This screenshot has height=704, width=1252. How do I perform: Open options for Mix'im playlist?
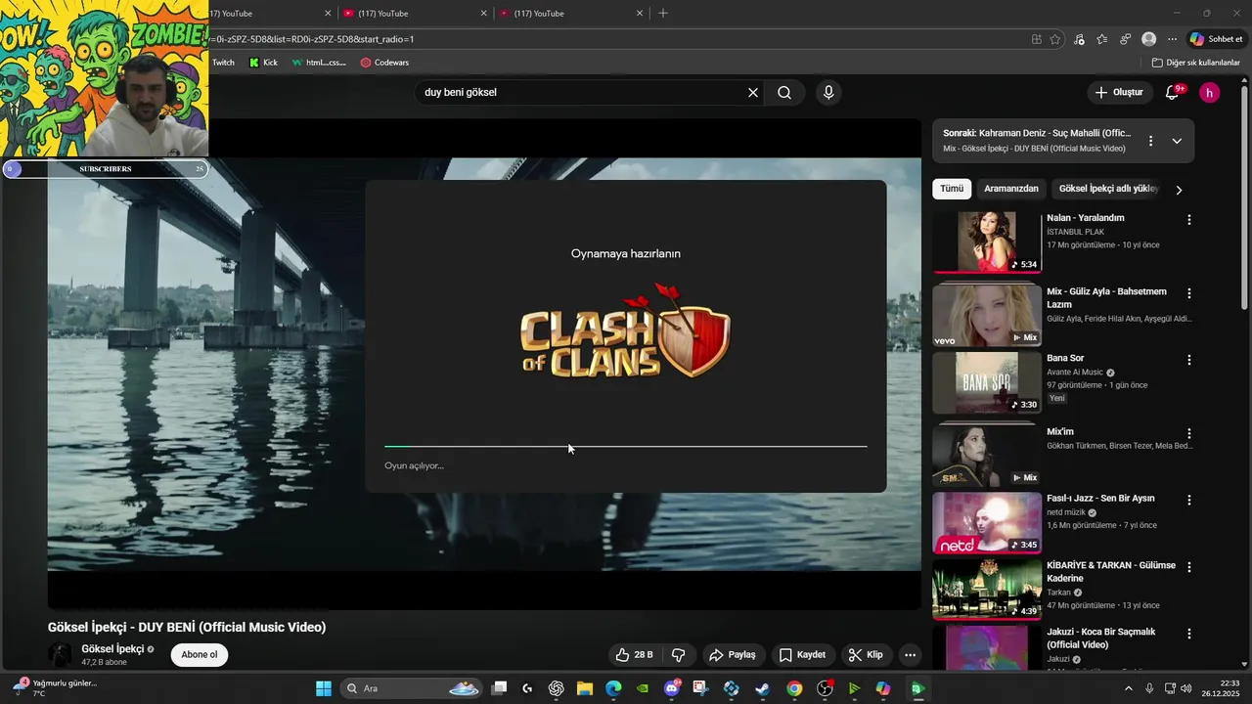1189,433
